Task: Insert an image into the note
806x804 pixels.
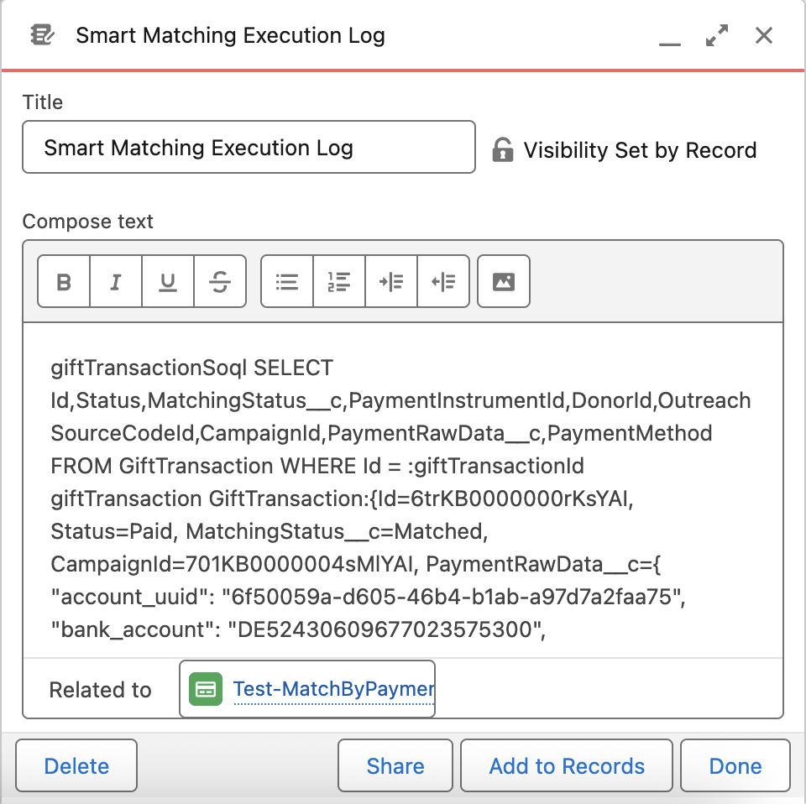Action: pyautogui.click(x=504, y=282)
